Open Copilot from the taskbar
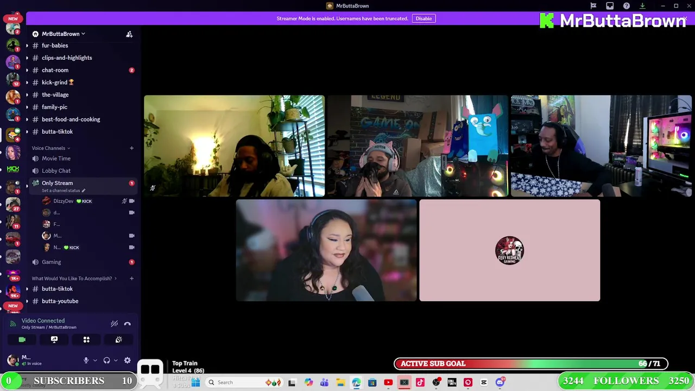695x391 pixels. coord(308,382)
